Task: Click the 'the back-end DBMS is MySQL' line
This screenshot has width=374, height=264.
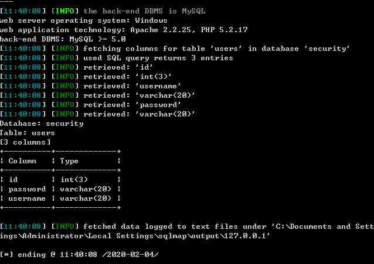Action: [x=103, y=11]
